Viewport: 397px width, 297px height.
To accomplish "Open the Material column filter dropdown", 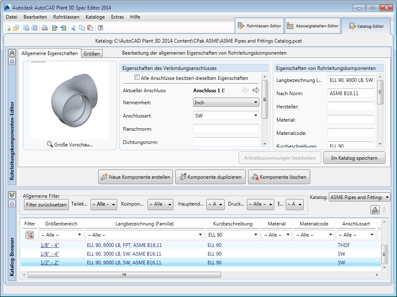I will tap(277, 235).
